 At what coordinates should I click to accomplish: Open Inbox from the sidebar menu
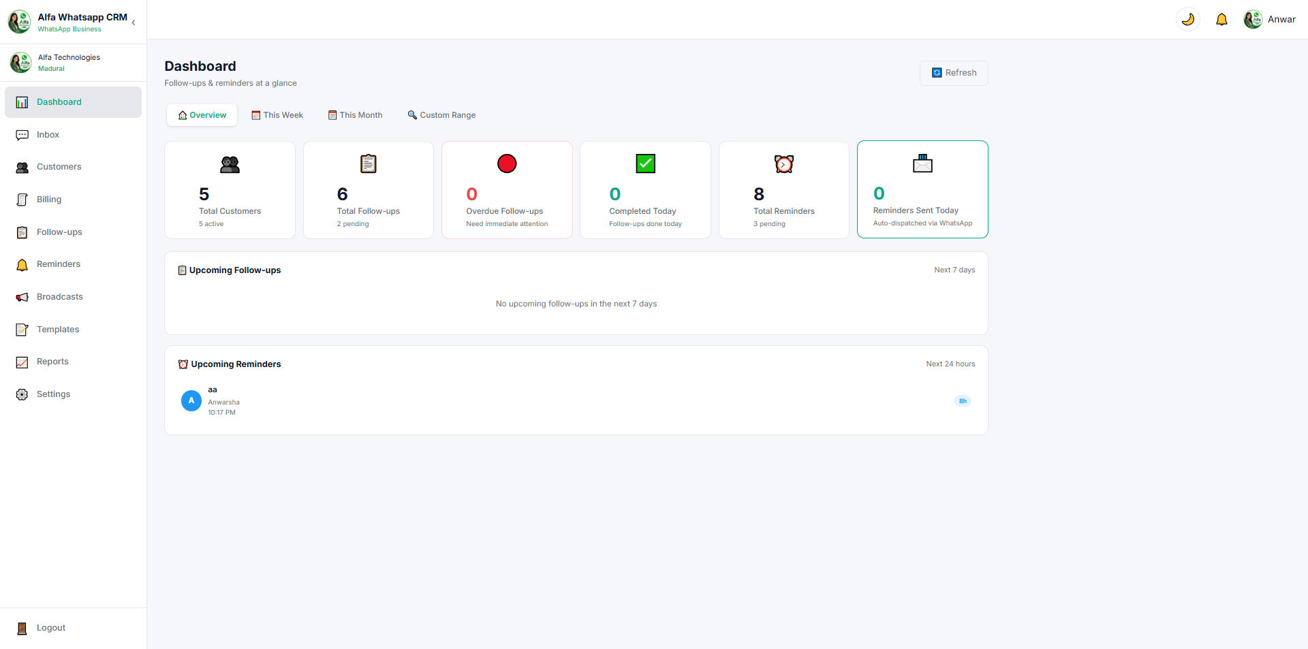tap(73, 135)
